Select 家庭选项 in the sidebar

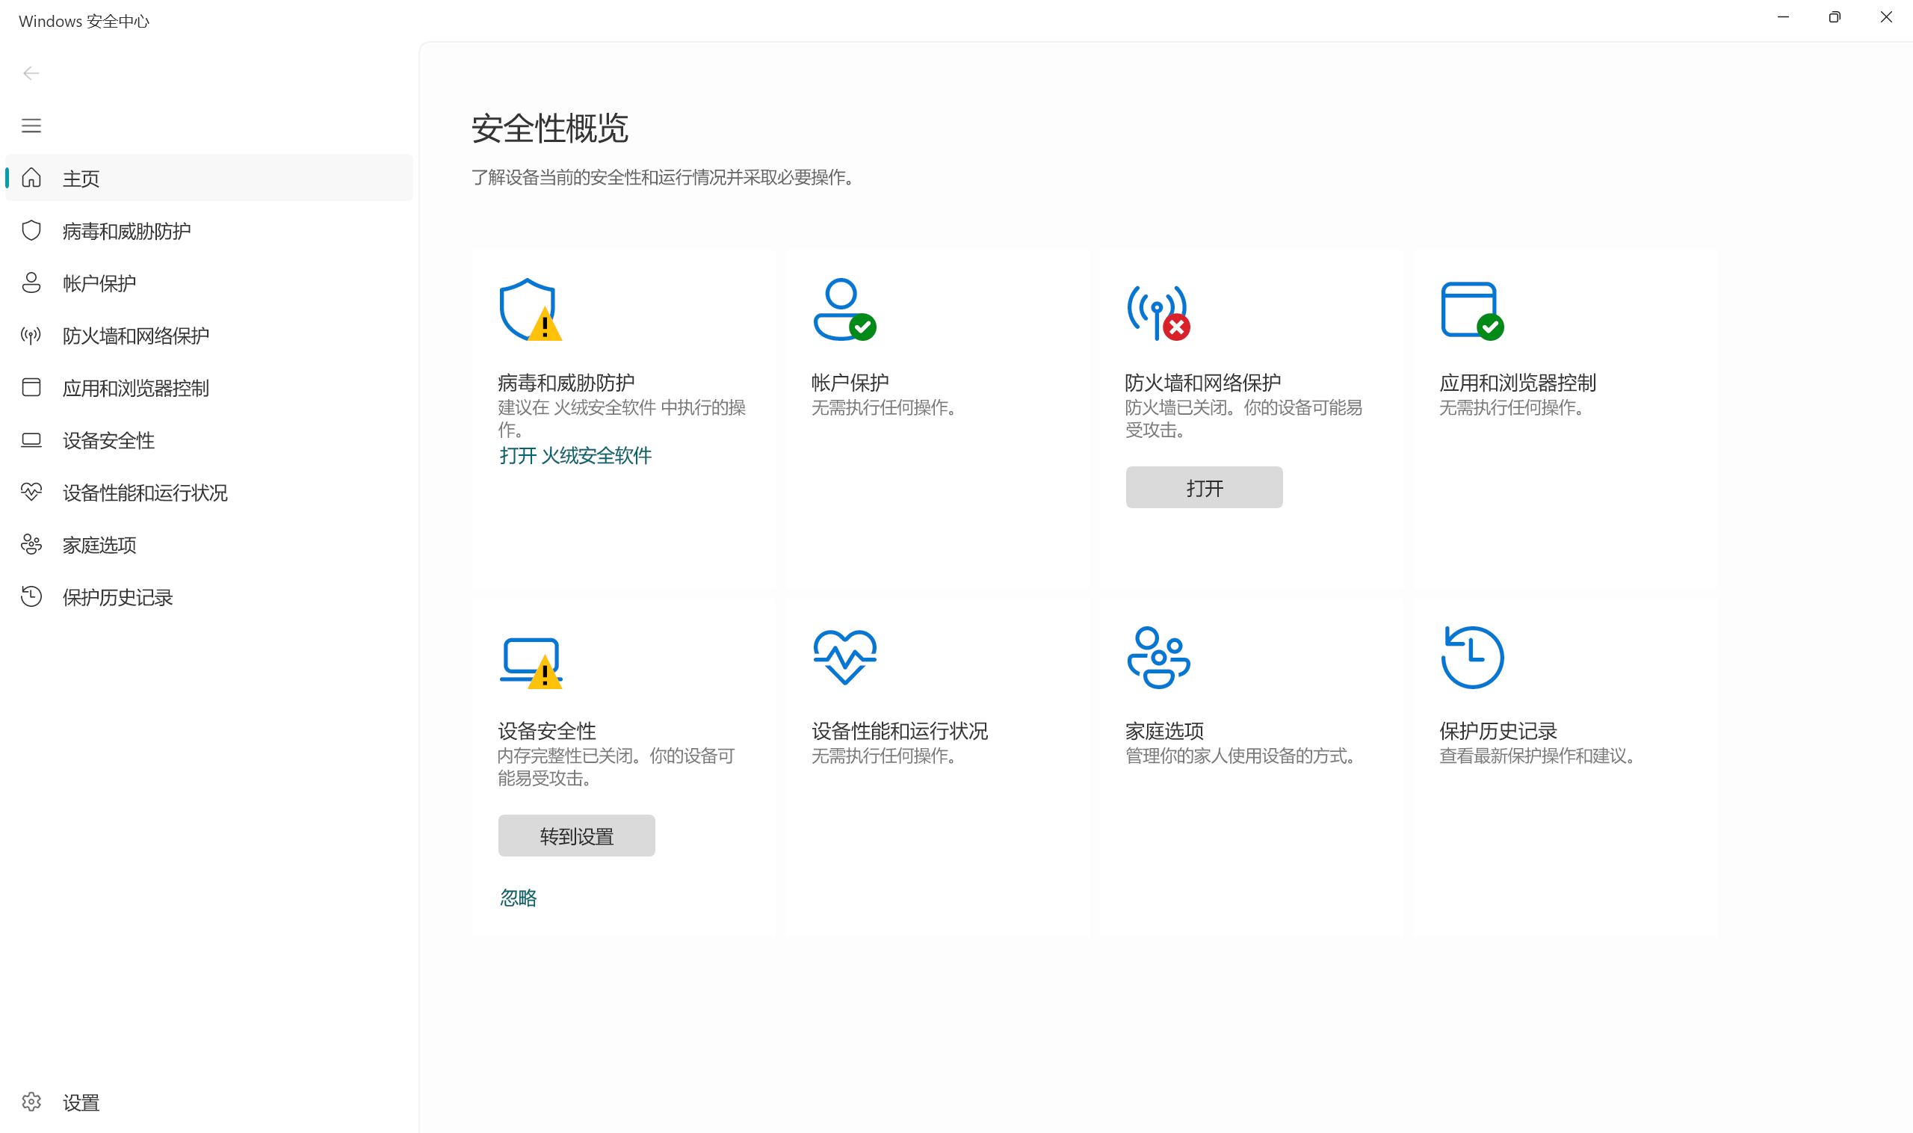[99, 544]
